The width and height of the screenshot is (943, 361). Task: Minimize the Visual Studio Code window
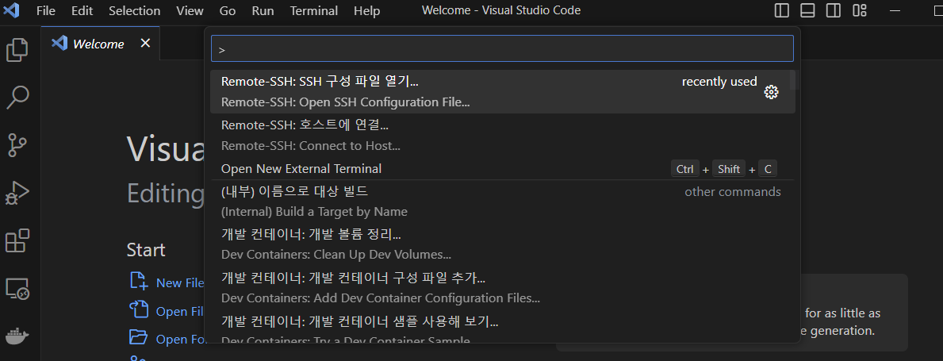click(x=896, y=10)
